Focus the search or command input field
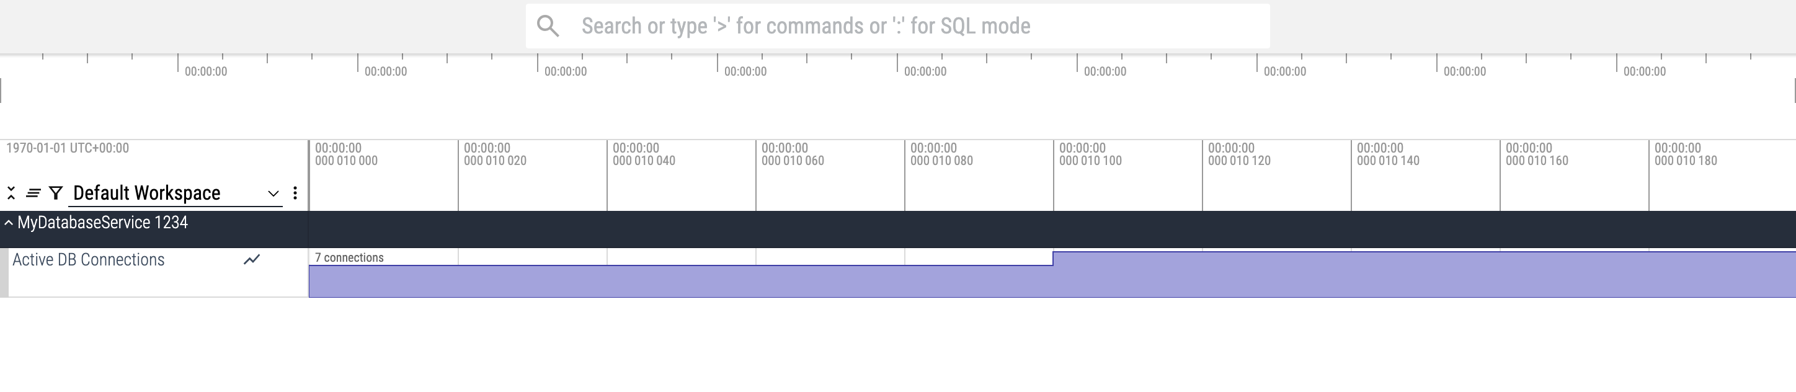Image resolution: width=1796 pixels, height=392 pixels. point(906,27)
